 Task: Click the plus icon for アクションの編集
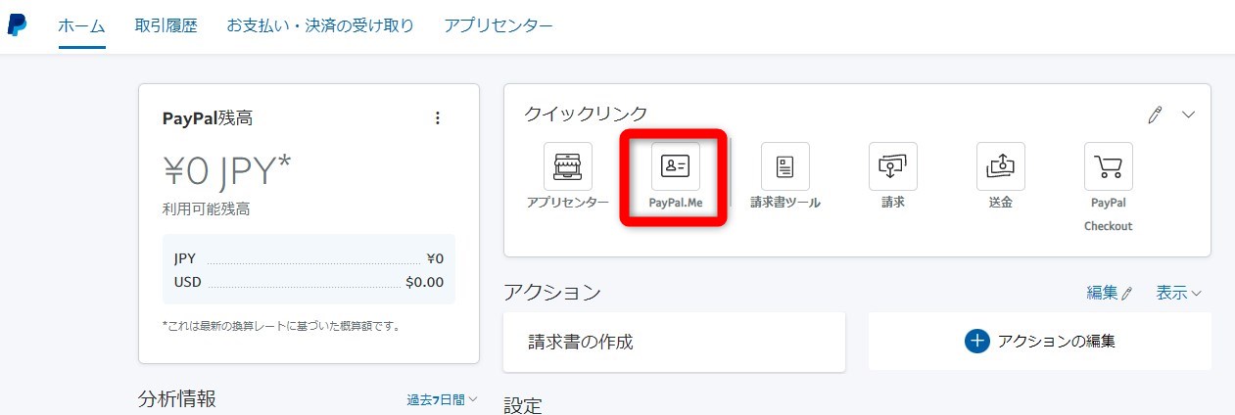click(977, 341)
